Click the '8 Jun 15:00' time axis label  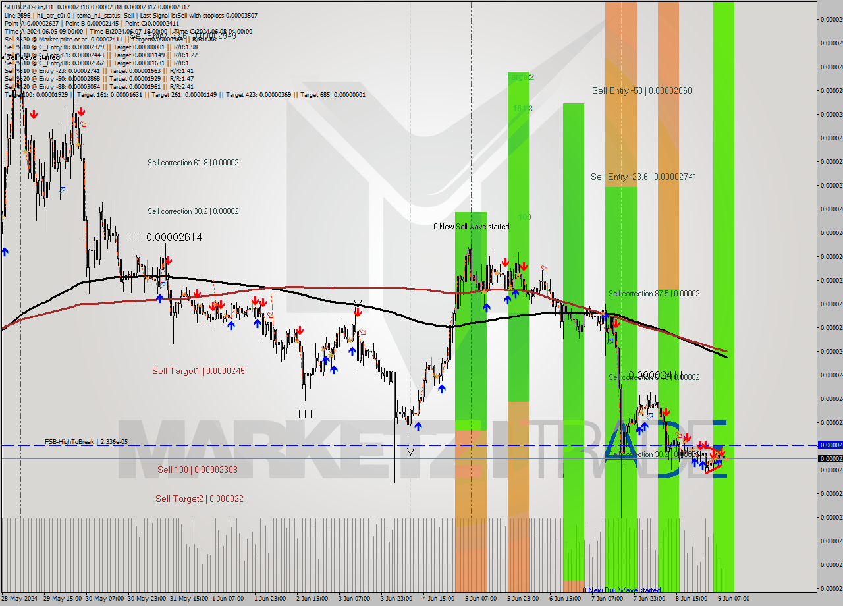pos(692,599)
